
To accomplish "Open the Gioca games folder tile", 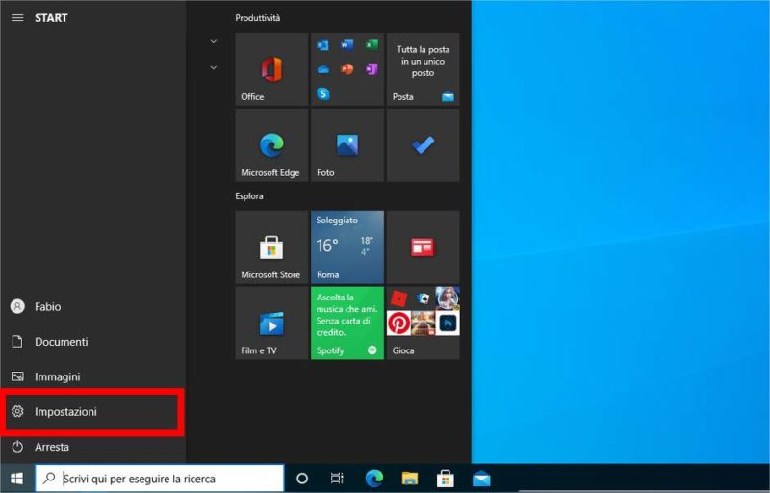I will coord(423,324).
